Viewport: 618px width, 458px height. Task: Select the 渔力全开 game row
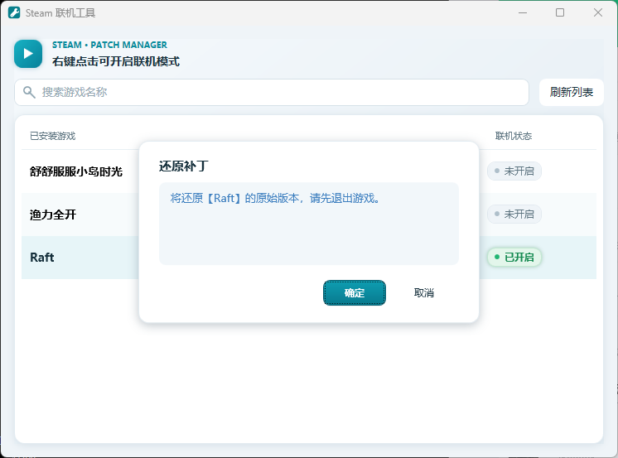pyautogui.click(x=309, y=215)
